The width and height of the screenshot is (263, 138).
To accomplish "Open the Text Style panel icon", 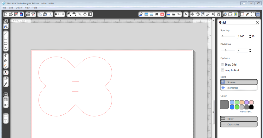I will 186,14.
